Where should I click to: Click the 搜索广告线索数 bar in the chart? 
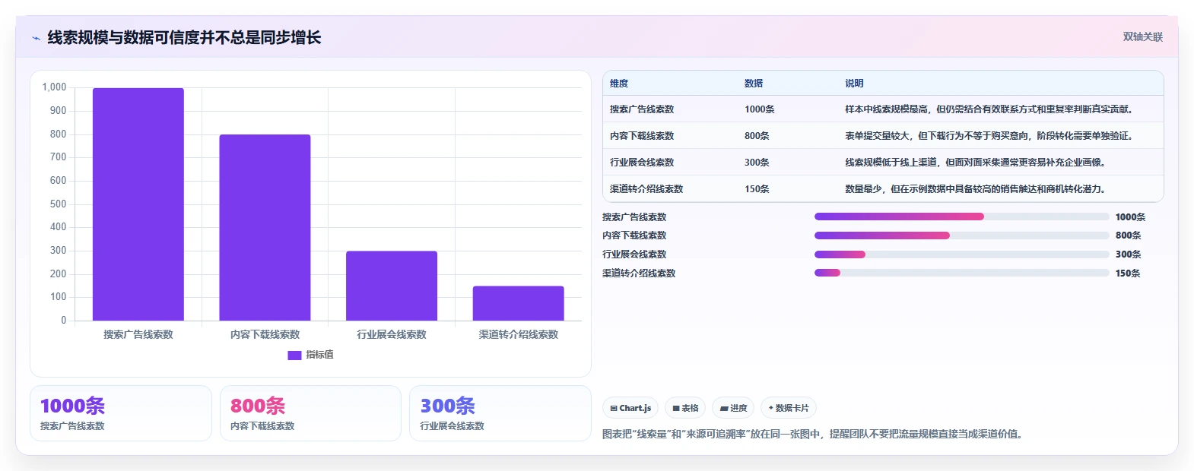click(138, 204)
